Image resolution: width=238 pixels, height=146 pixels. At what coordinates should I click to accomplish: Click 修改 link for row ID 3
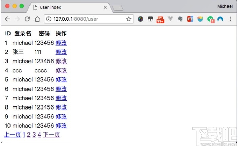pos(61,61)
